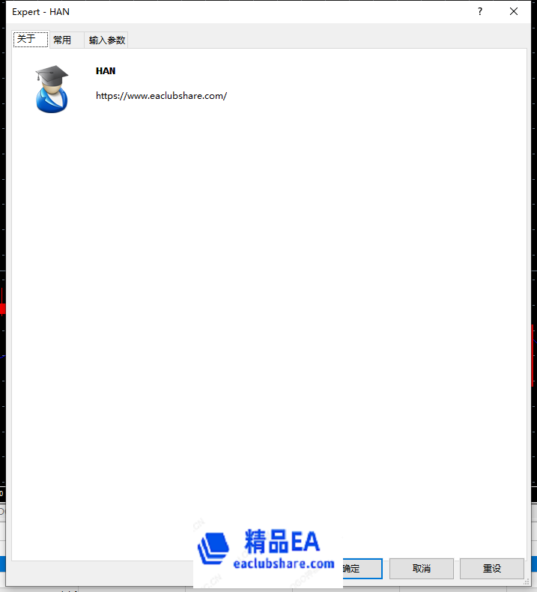
Task: Click the 取消 button
Action: [x=421, y=568]
